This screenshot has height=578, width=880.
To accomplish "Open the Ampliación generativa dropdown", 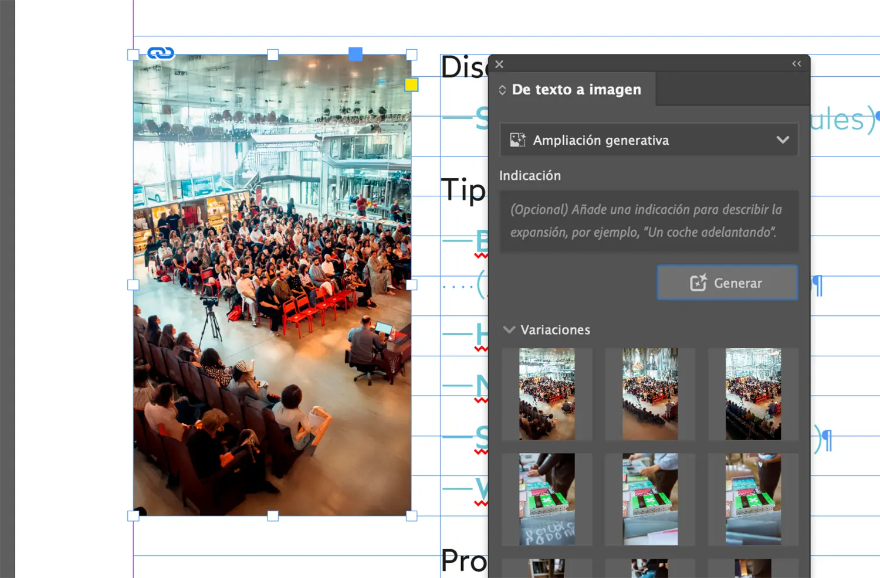I will [x=648, y=140].
